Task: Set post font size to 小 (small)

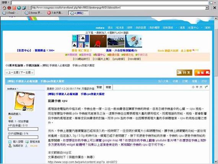Action: click(x=193, y=87)
